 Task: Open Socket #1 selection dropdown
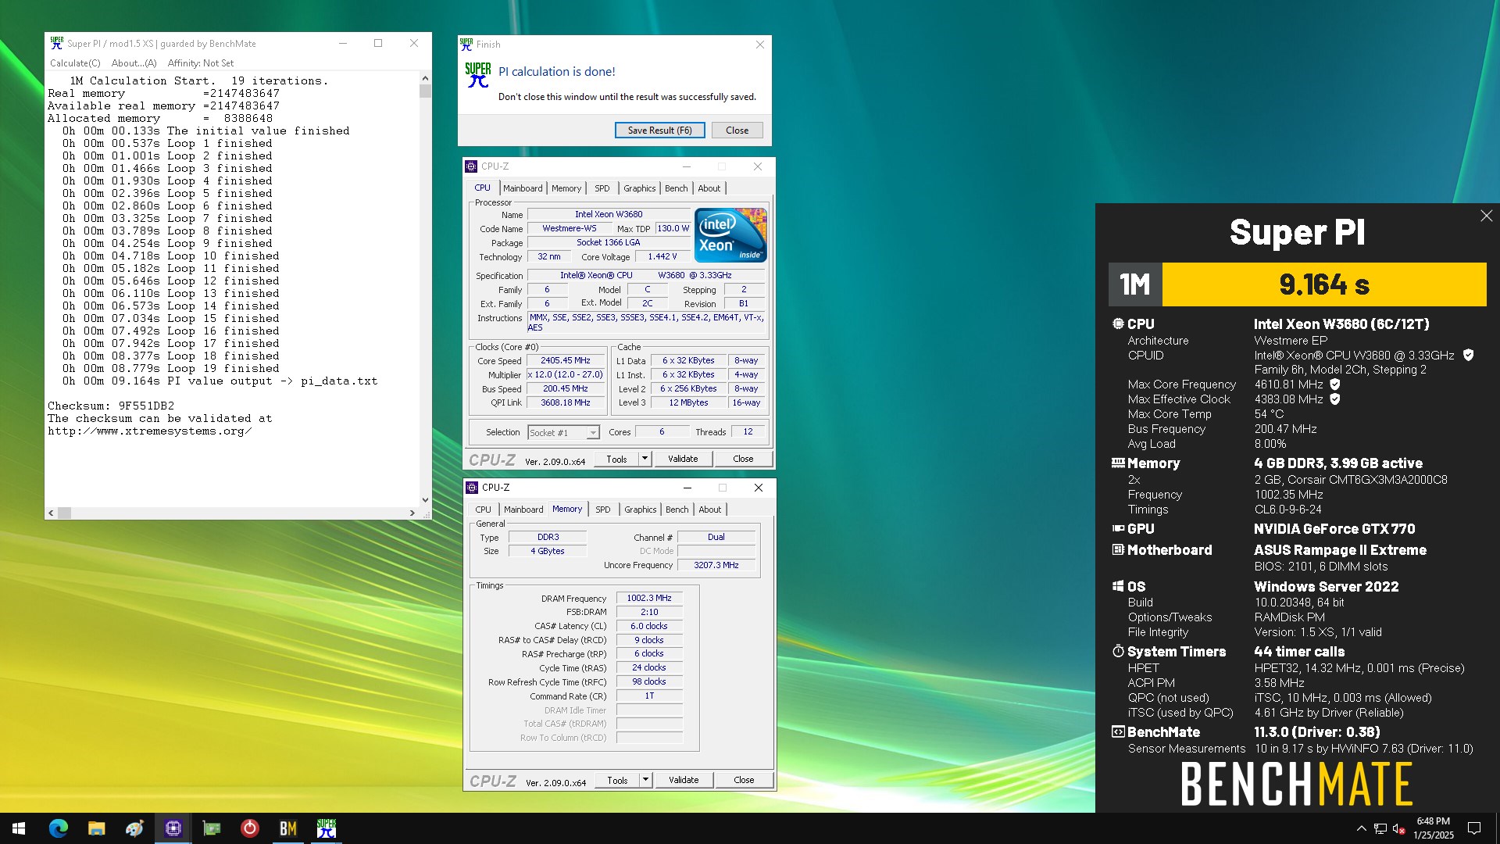(563, 433)
